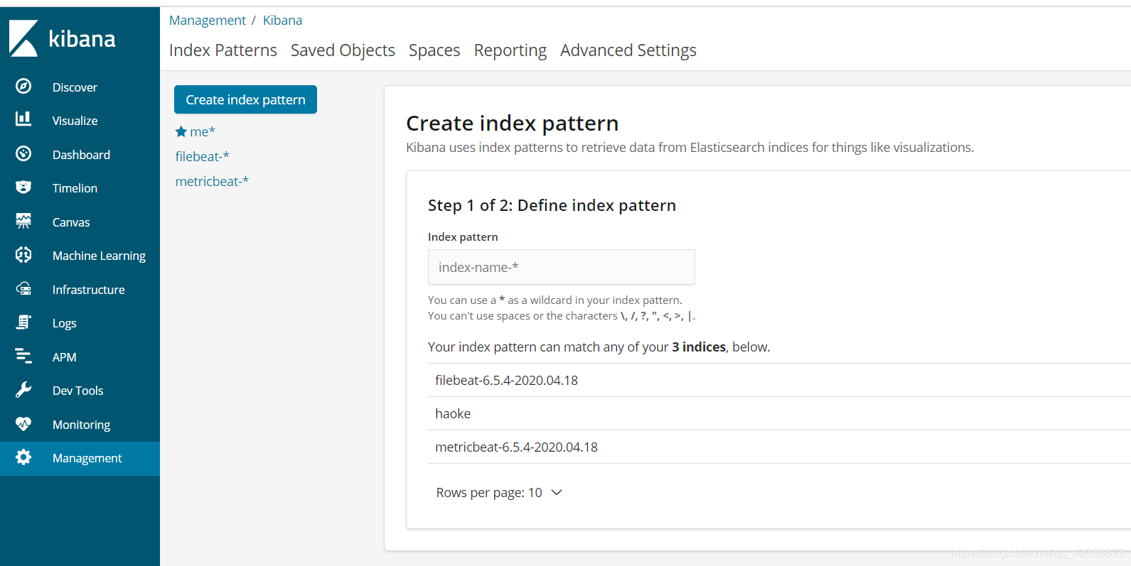Switch to the Index Patterns tab
The height and width of the screenshot is (566, 1131).
coord(223,50)
